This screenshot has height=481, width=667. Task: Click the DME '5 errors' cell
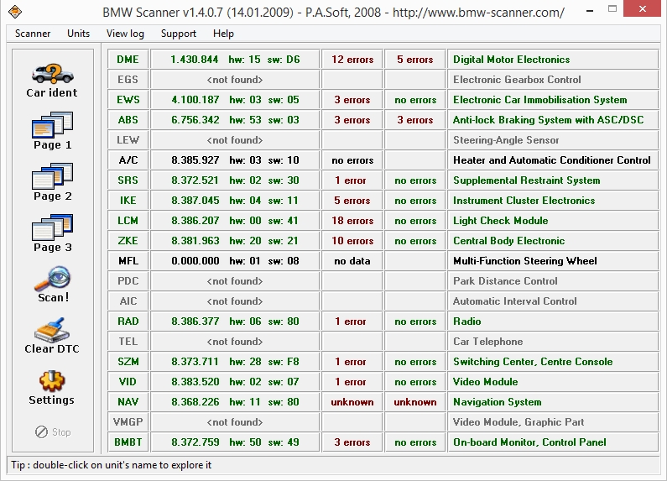click(415, 59)
